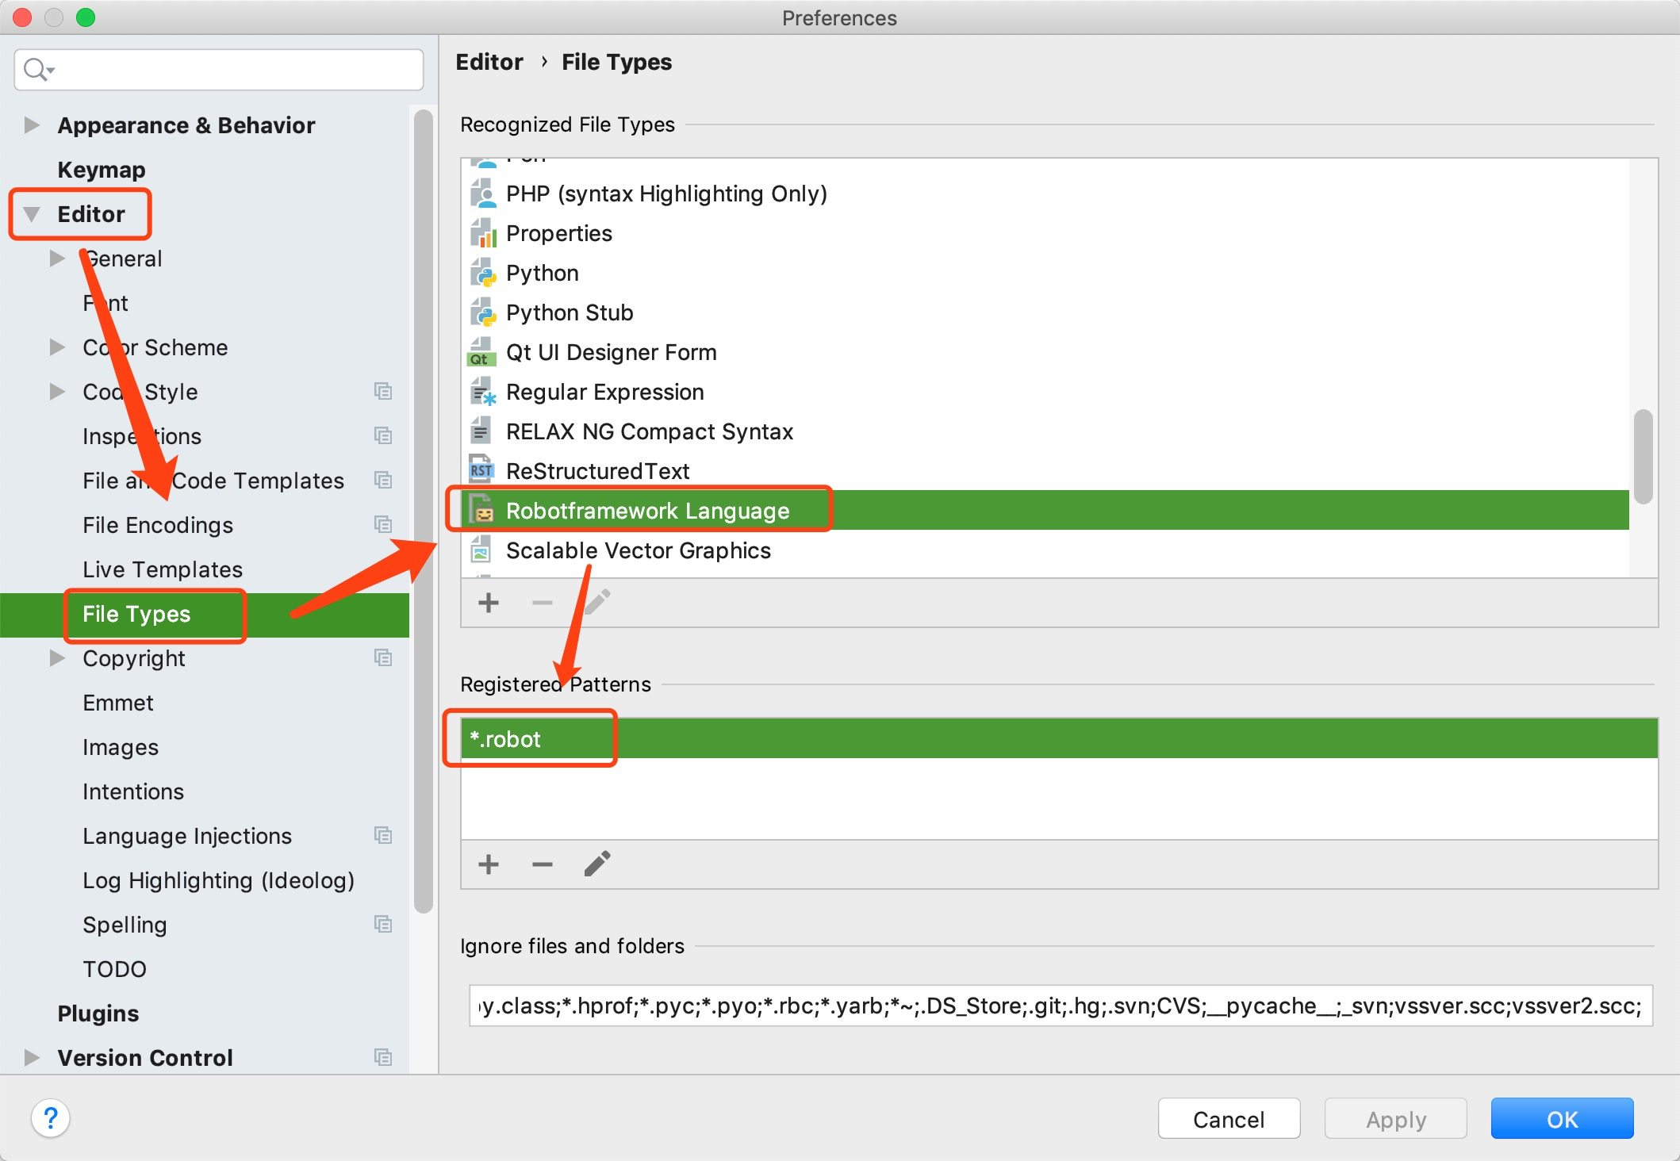Select the Plugins settings page
The height and width of the screenshot is (1161, 1680).
tap(98, 1013)
